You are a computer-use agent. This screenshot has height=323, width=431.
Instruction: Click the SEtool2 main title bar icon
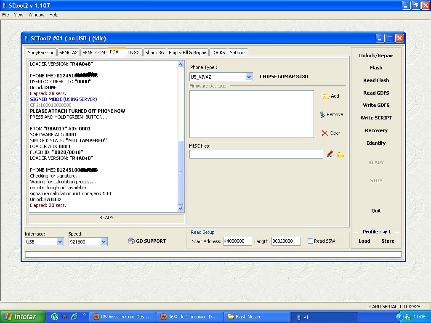(x=4, y=5)
